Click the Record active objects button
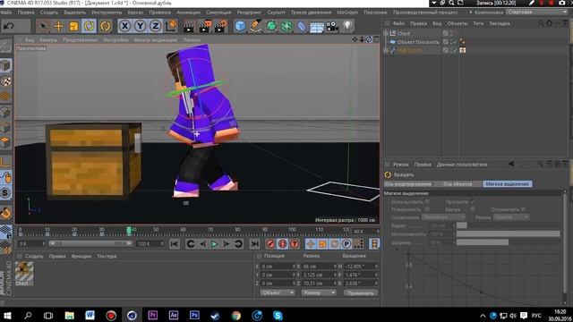Viewport: 573px width, 322px height. [x=270, y=244]
